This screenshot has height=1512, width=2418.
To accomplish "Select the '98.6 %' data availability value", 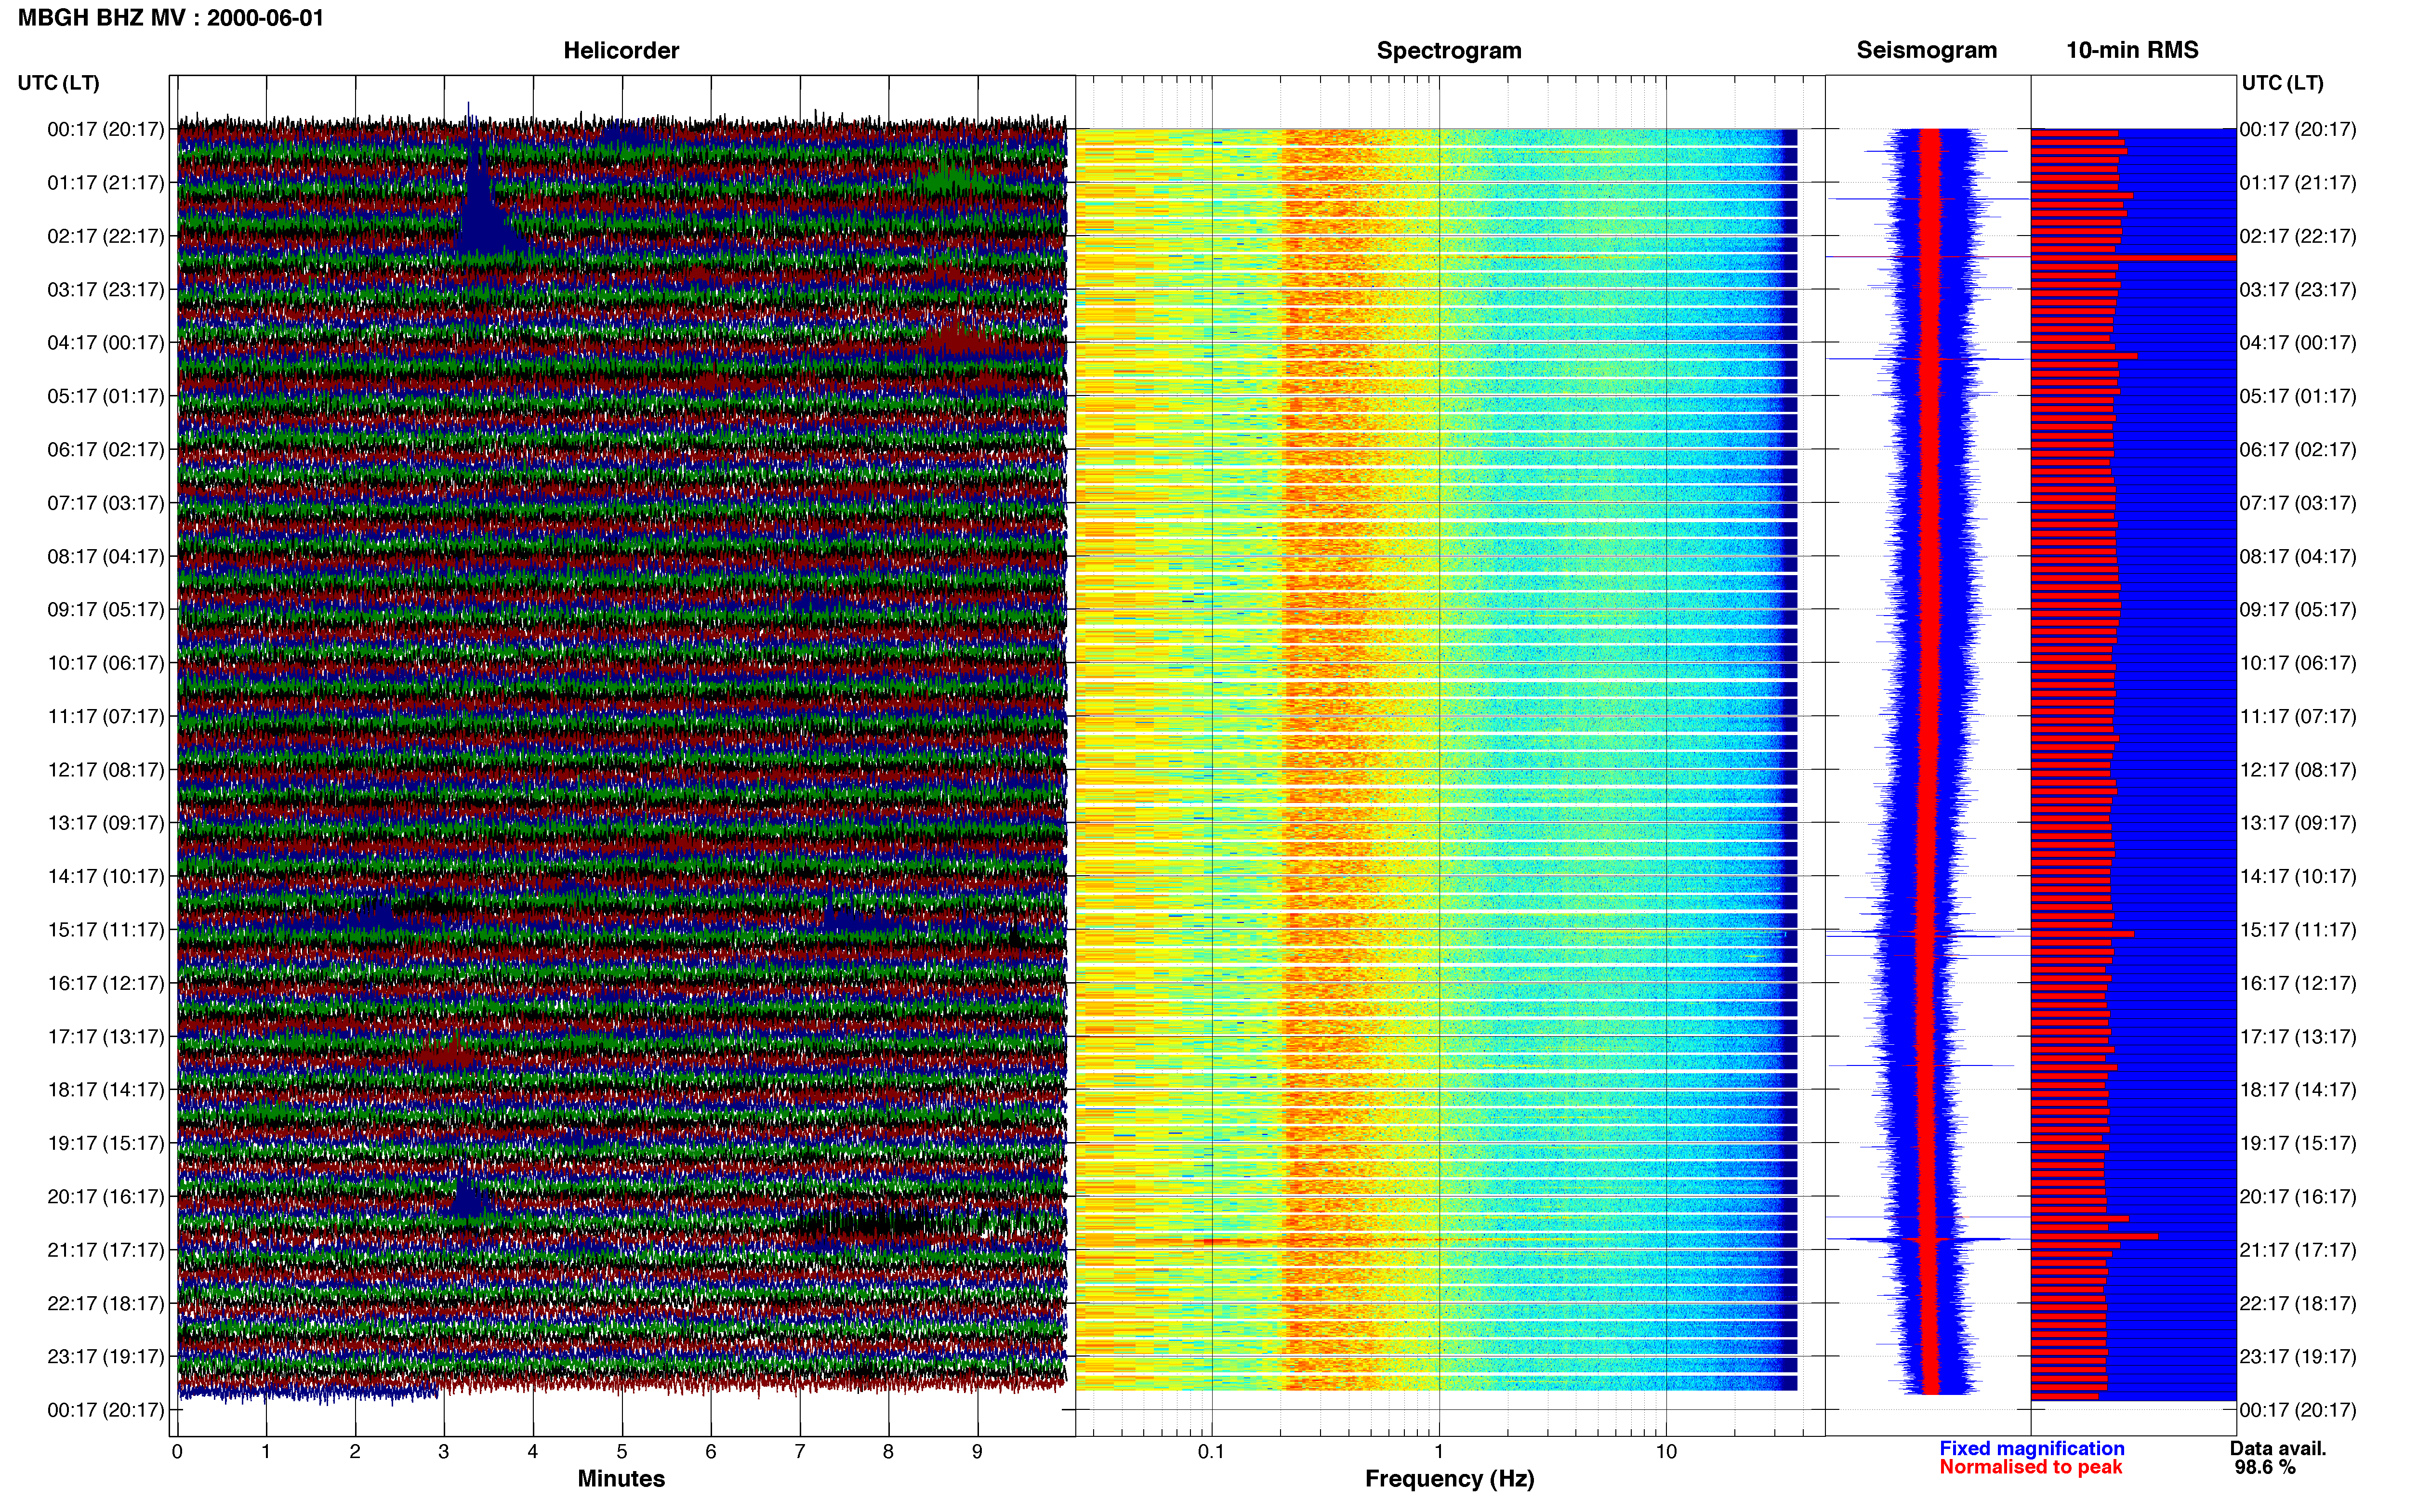I will tap(2265, 1467).
